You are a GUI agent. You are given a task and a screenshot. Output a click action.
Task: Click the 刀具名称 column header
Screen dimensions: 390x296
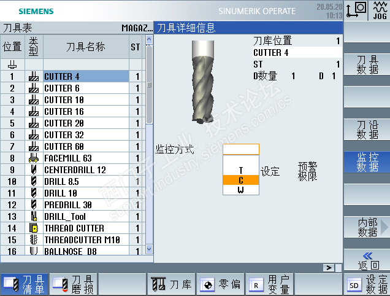(x=86, y=47)
